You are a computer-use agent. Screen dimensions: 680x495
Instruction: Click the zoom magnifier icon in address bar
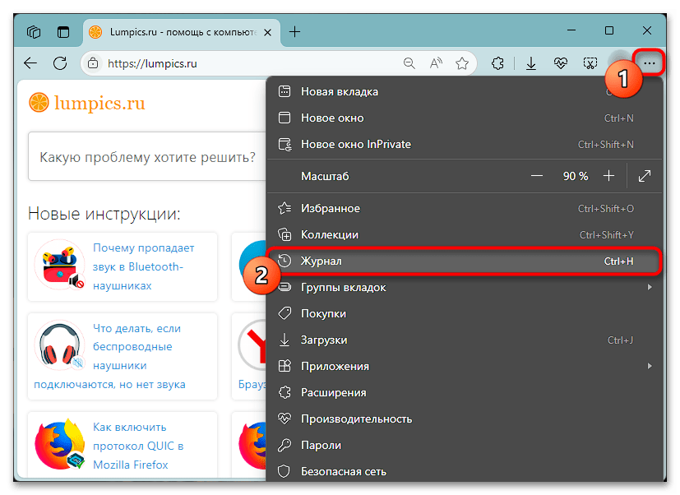[409, 62]
